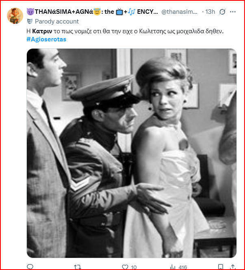
Task: Repost this tweet with the retweet icon
Action: [x=78, y=267]
